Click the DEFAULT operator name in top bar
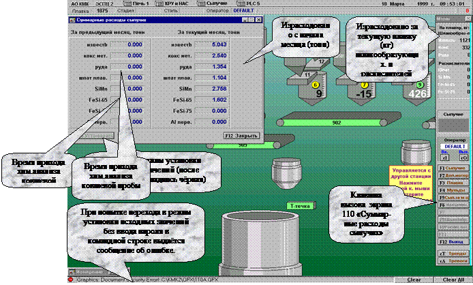 (x=243, y=10)
